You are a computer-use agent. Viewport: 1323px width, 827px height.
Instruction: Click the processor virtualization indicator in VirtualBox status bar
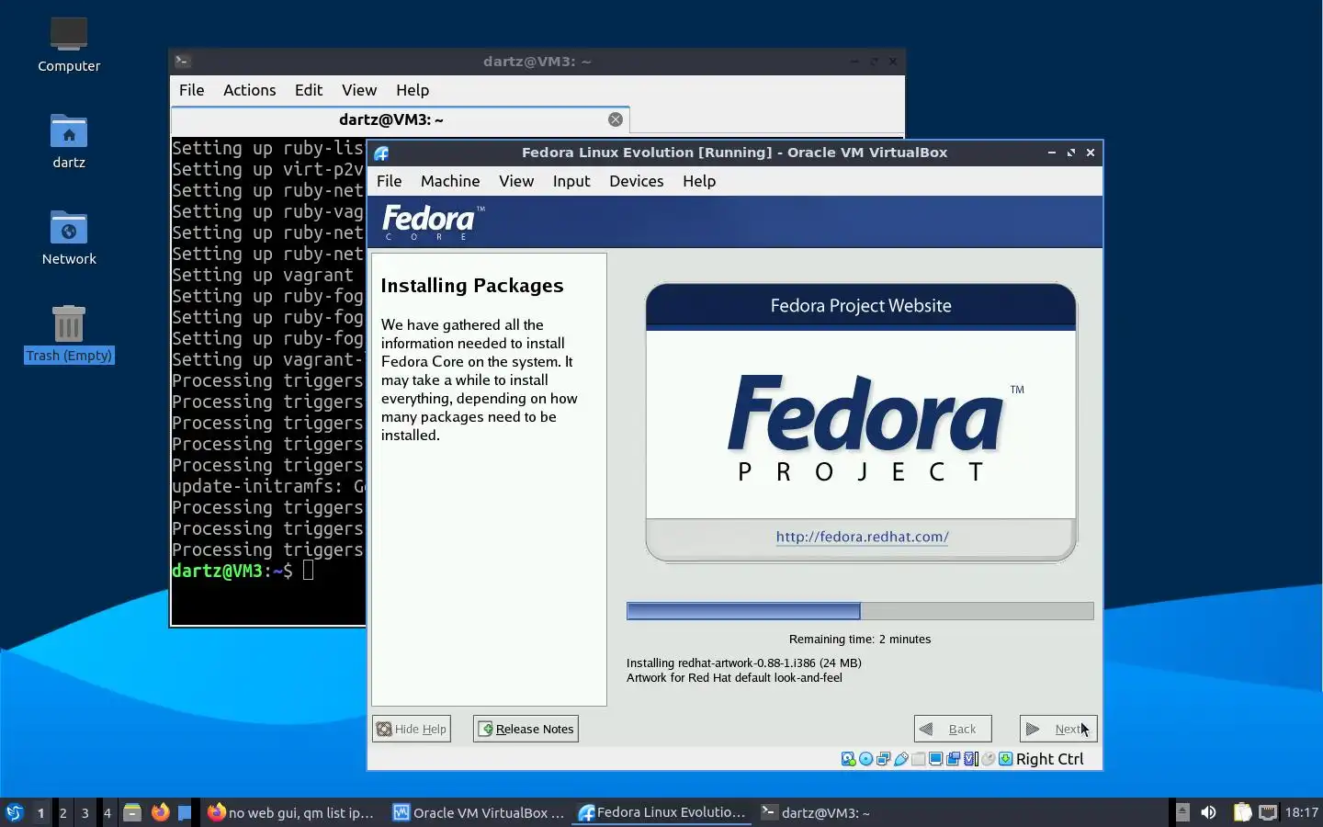click(x=971, y=759)
